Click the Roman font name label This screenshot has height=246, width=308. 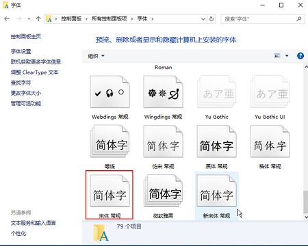pos(163,67)
